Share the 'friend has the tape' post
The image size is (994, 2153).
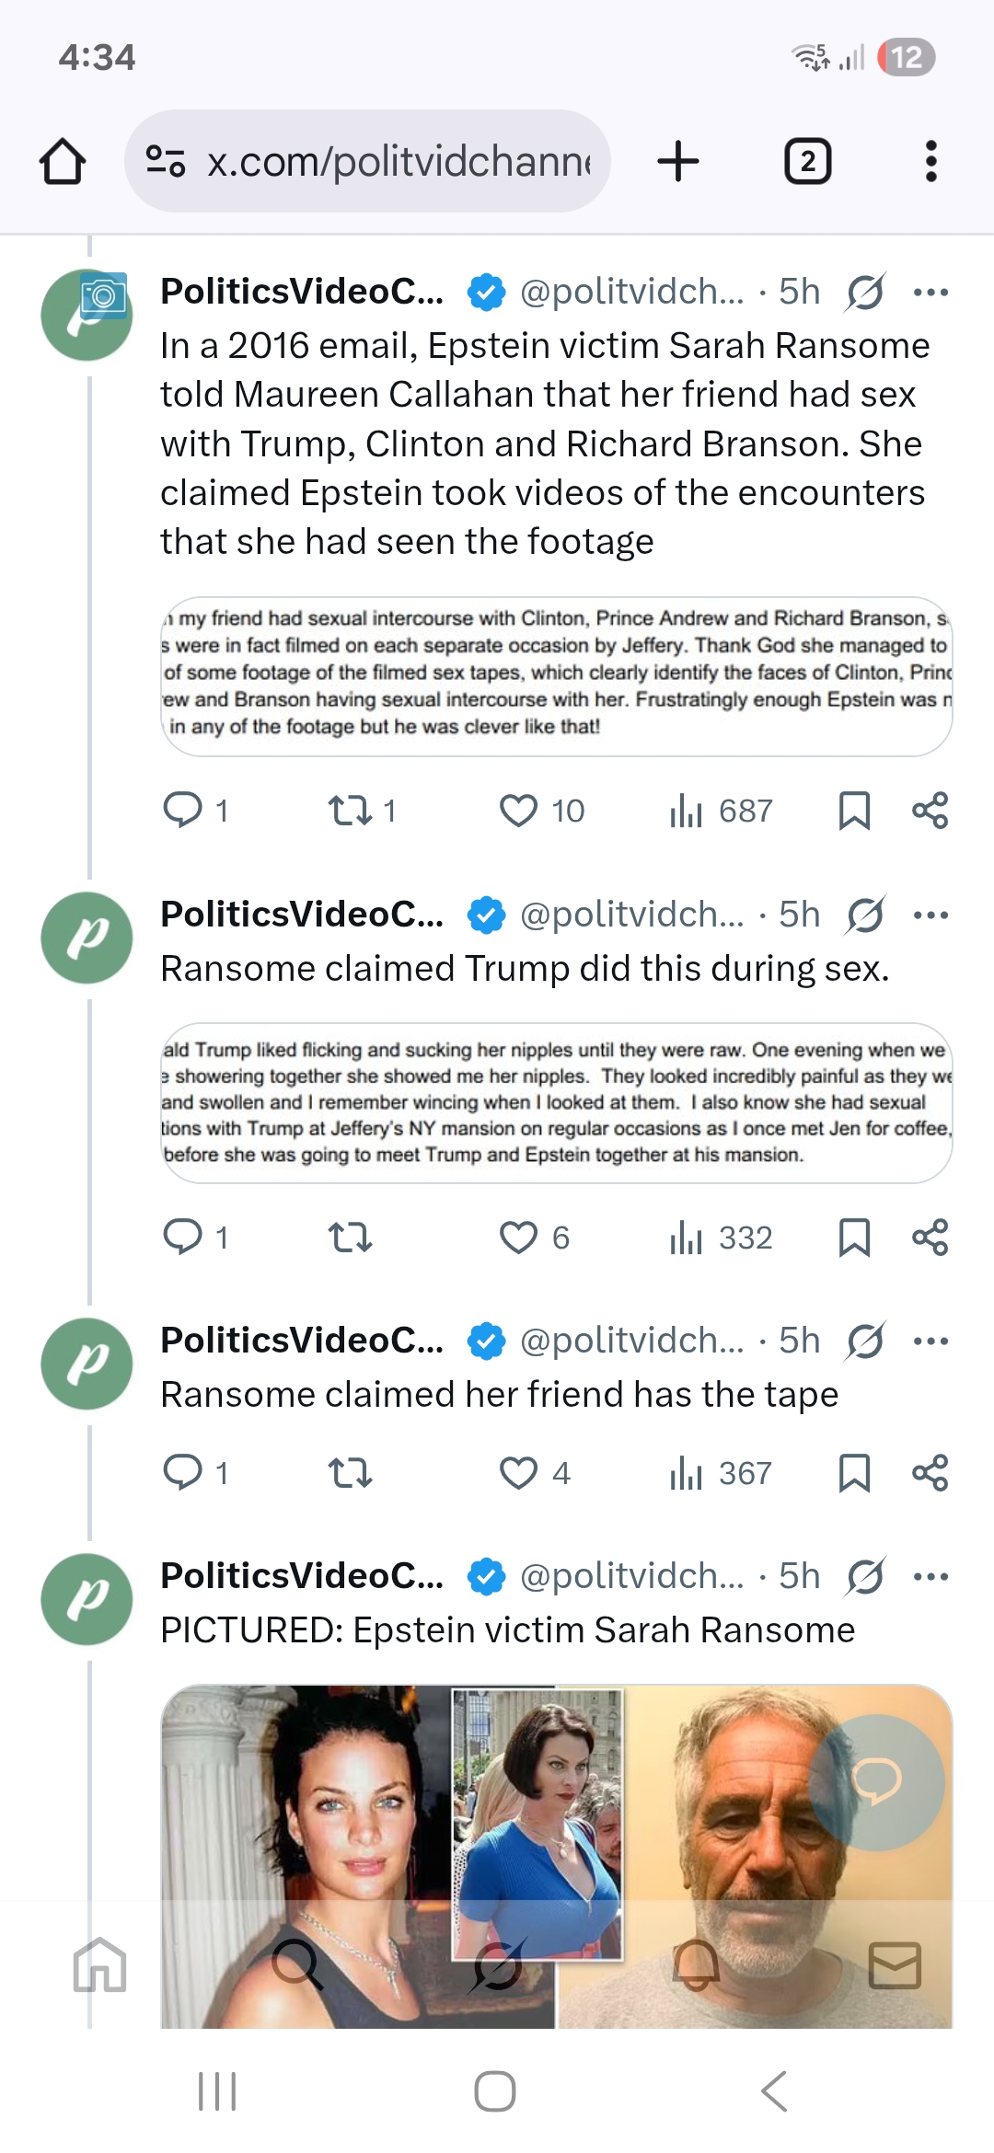click(930, 1473)
